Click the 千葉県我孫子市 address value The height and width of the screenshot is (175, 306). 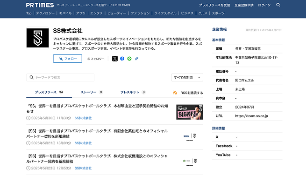pyautogui.click(x=256, y=60)
